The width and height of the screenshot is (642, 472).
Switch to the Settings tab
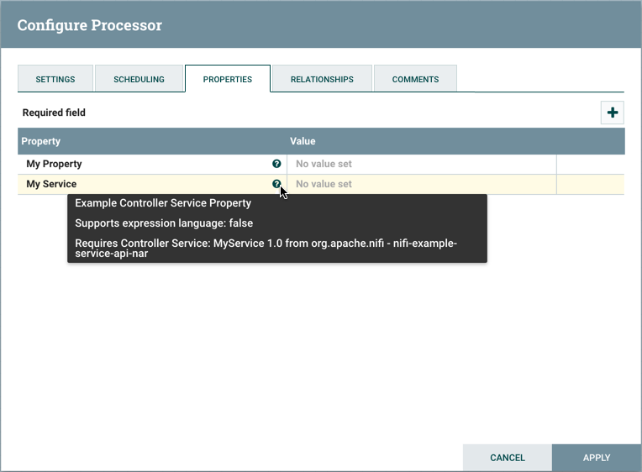coord(55,80)
